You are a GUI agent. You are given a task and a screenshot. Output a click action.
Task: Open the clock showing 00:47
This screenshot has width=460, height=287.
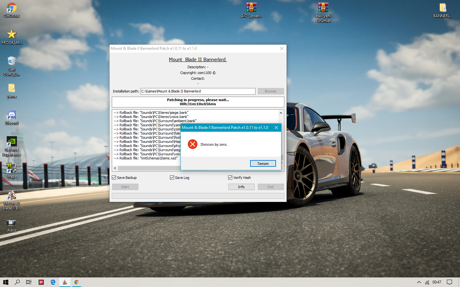(x=437, y=282)
